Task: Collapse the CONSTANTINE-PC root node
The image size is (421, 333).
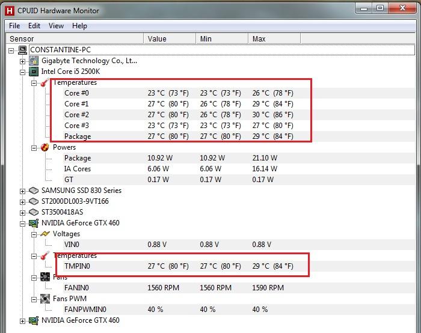Action: click(x=11, y=50)
